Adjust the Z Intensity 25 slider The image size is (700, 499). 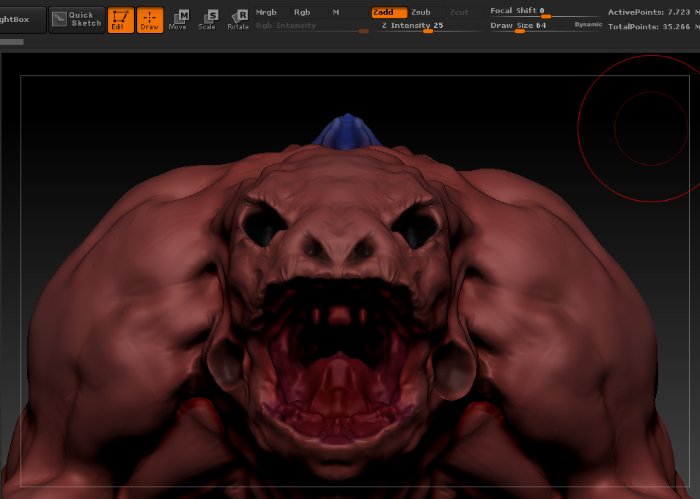(429, 26)
